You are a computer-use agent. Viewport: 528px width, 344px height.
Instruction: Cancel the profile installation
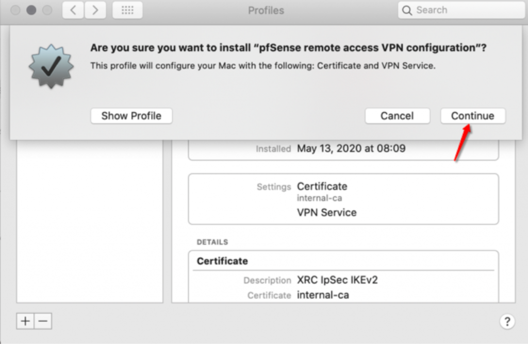pyautogui.click(x=398, y=116)
